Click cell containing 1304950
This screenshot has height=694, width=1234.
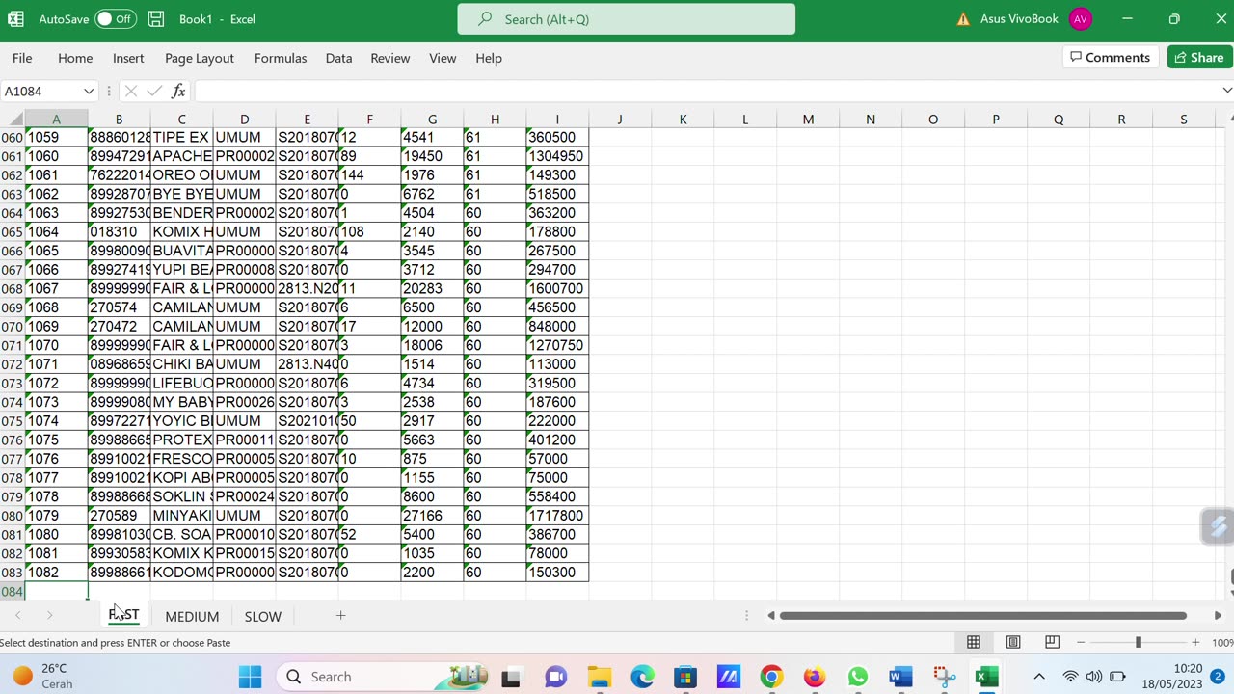tap(557, 156)
